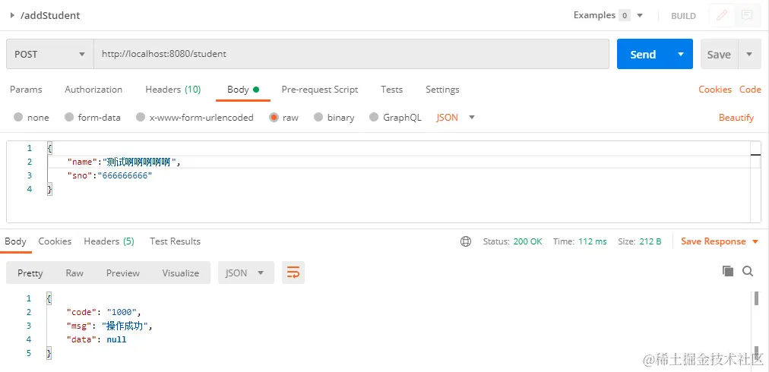Open search in response body
Screen dimensions: 769x372
click(x=748, y=271)
